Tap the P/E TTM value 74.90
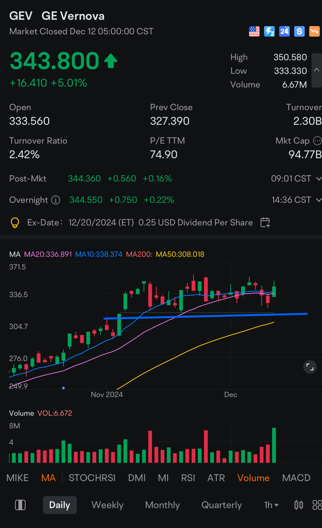The height and width of the screenshot is (528, 322). [164, 155]
